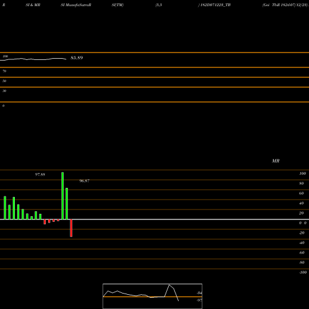Click the 97.88 value above the bars
Screen dimensions: 309x309
click(40, 174)
